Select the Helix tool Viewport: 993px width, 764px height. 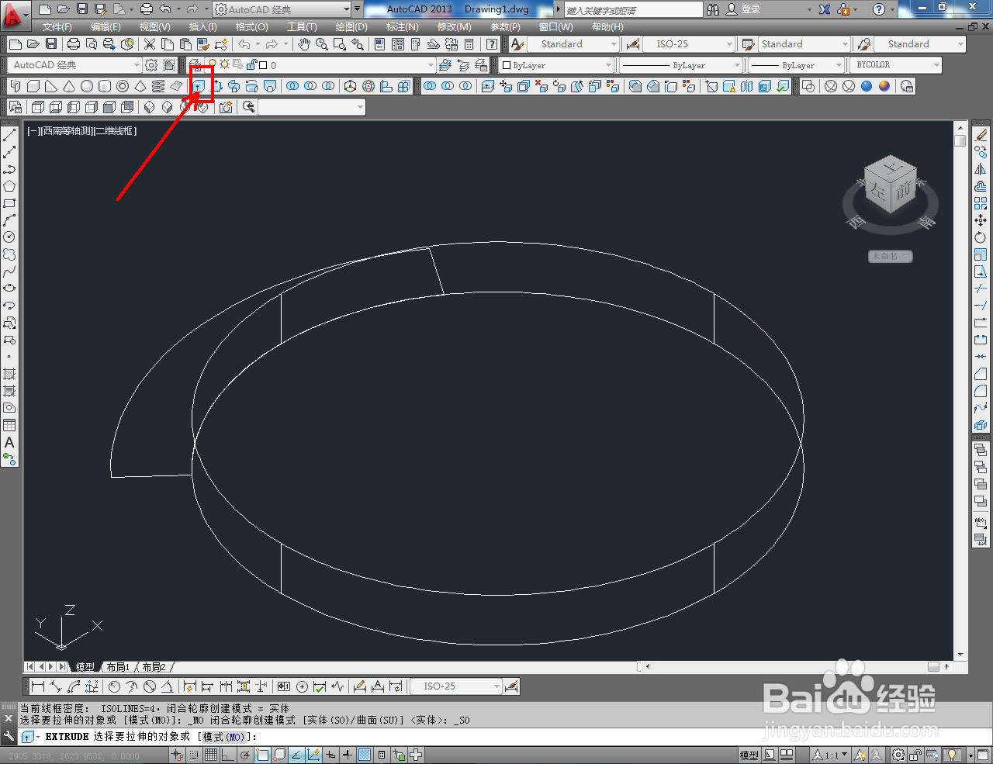click(x=158, y=86)
